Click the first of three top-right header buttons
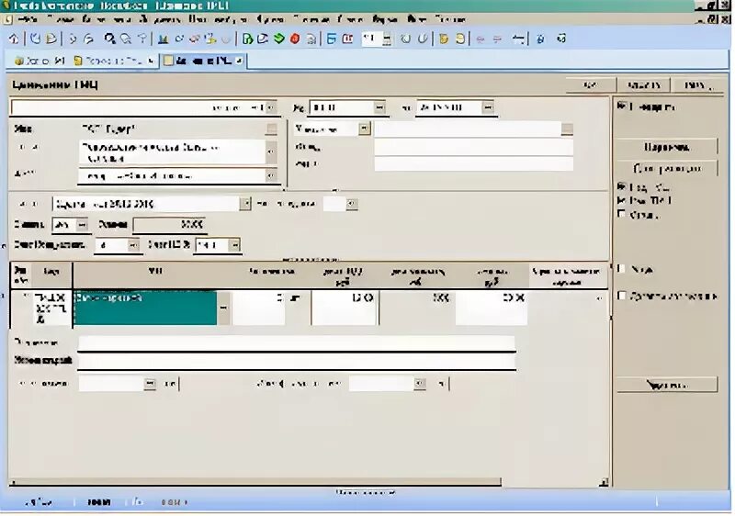Image resolution: width=735 pixels, height=516 pixels. (590, 85)
